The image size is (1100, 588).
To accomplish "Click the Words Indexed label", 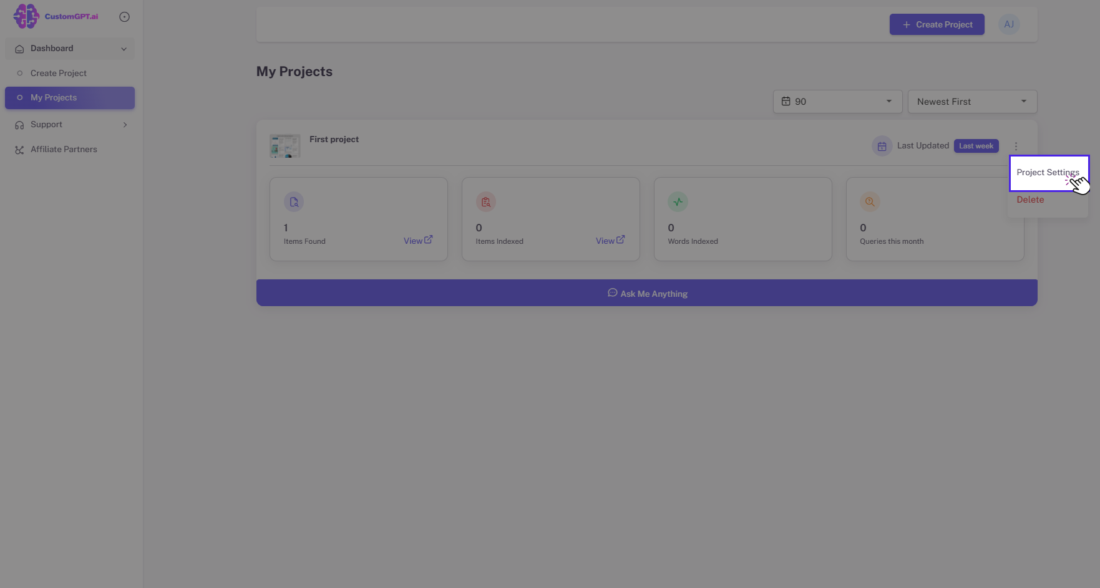I will pyautogui.click(x=693, y=242).
